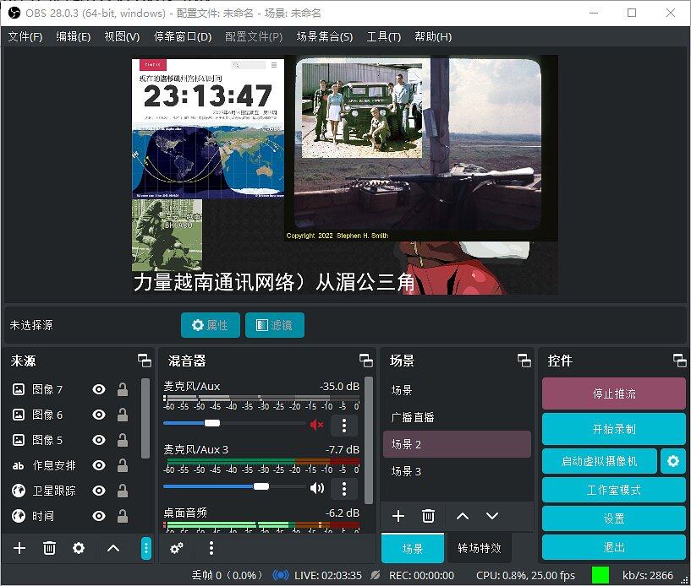Unmute the 麦克风/Aux speaker icon
Screen dimensions: 691x586
click(317, 425)
